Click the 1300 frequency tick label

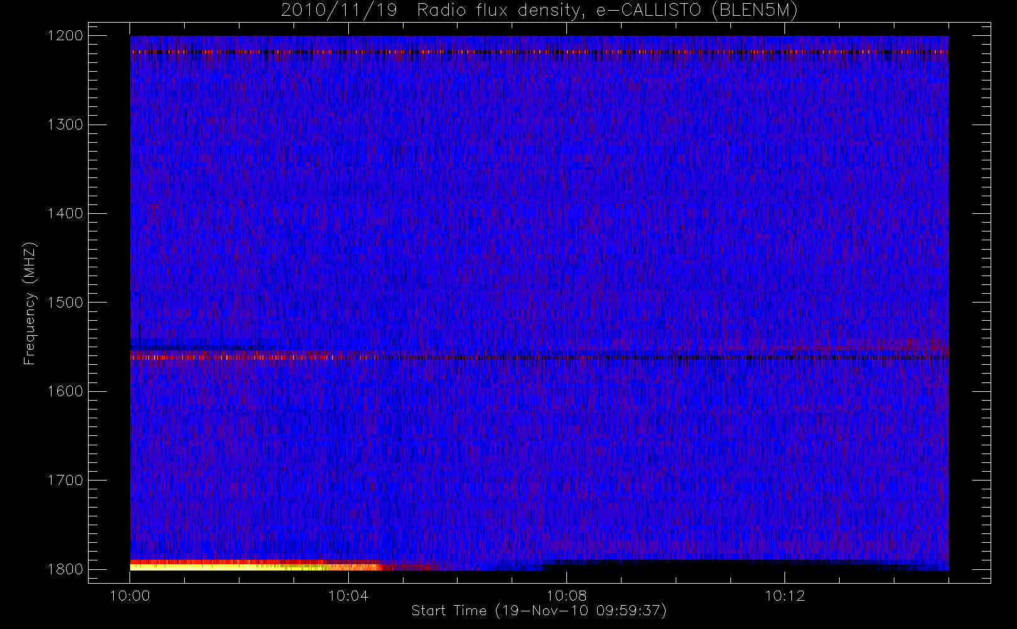tap(65, 125)
